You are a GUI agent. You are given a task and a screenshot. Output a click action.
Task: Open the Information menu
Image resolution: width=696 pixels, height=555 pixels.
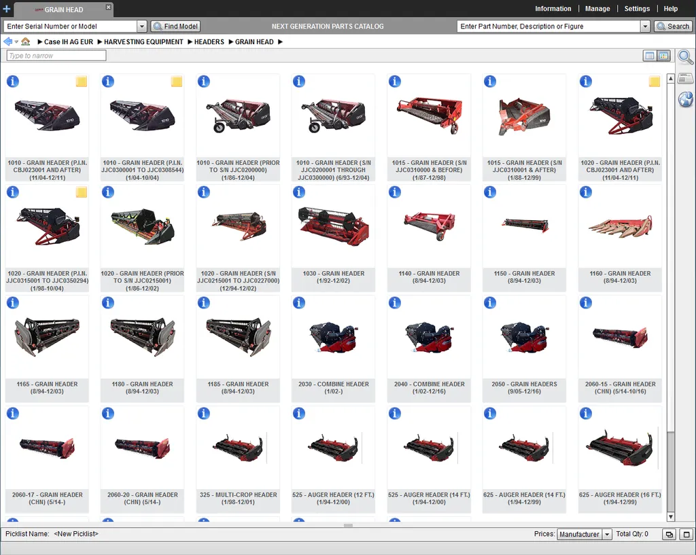click(553, 9)
